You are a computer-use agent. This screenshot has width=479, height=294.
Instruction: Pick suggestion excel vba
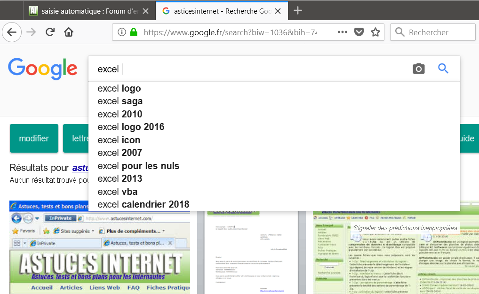point(274,192)
